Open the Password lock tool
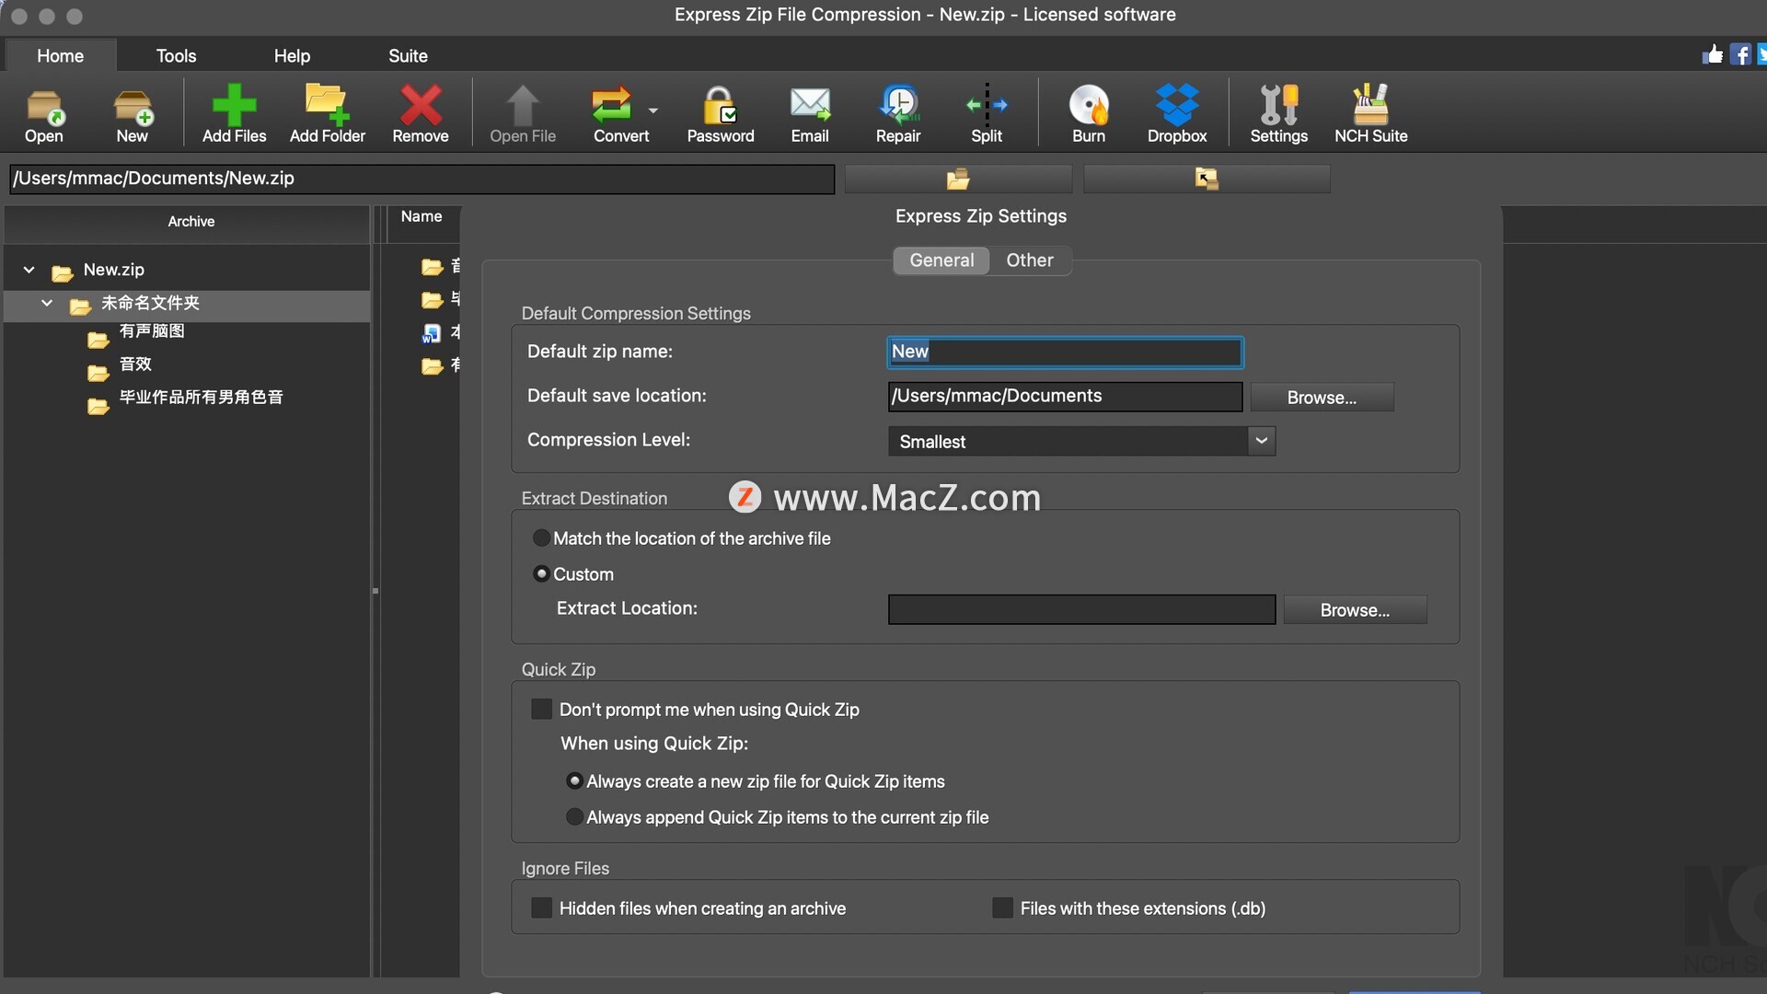This screenshot has width=1767, height=994. pos(720,106)
